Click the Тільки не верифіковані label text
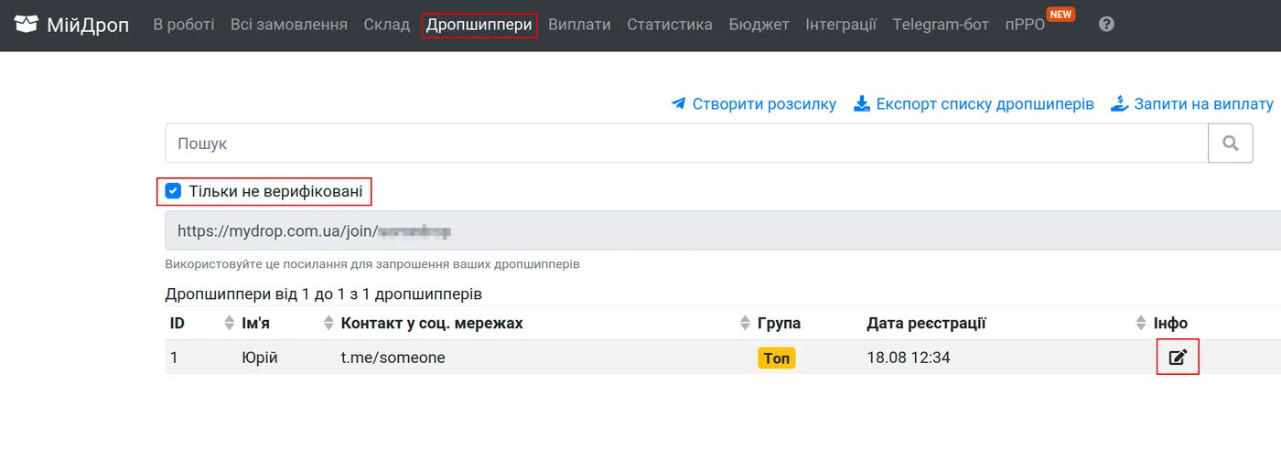 tap(275, 191)
